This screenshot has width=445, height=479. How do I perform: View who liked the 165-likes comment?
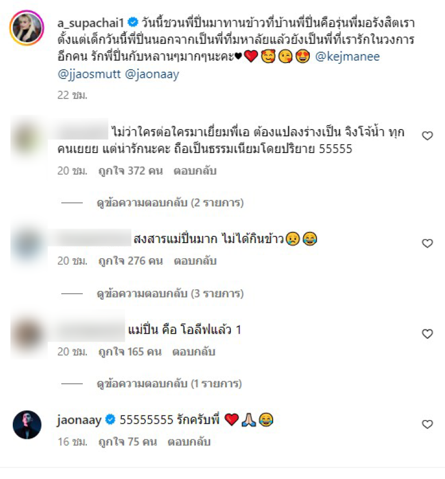[130, 352]
